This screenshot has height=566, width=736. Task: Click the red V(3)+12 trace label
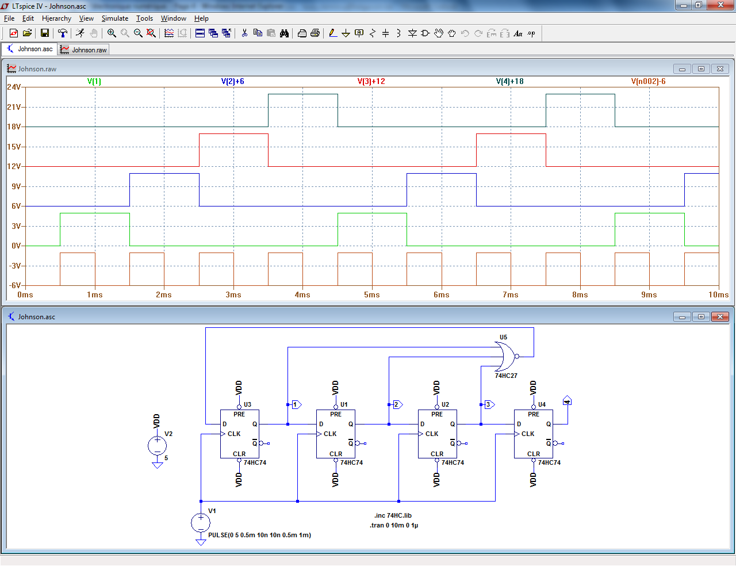click(371, 82)
